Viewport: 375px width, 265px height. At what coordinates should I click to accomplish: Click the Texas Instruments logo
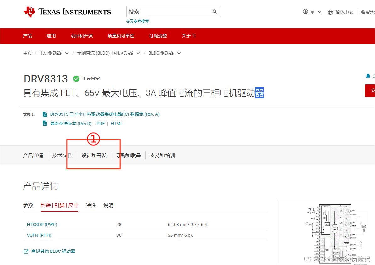pos(67,12)
